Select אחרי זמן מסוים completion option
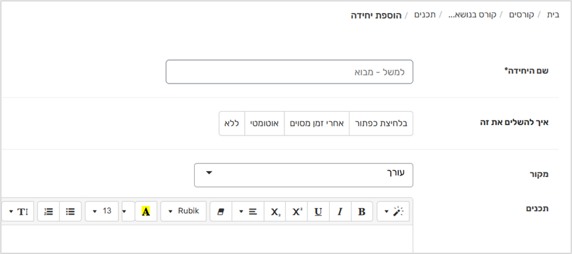Screen dimensions: 572x254 317,123
